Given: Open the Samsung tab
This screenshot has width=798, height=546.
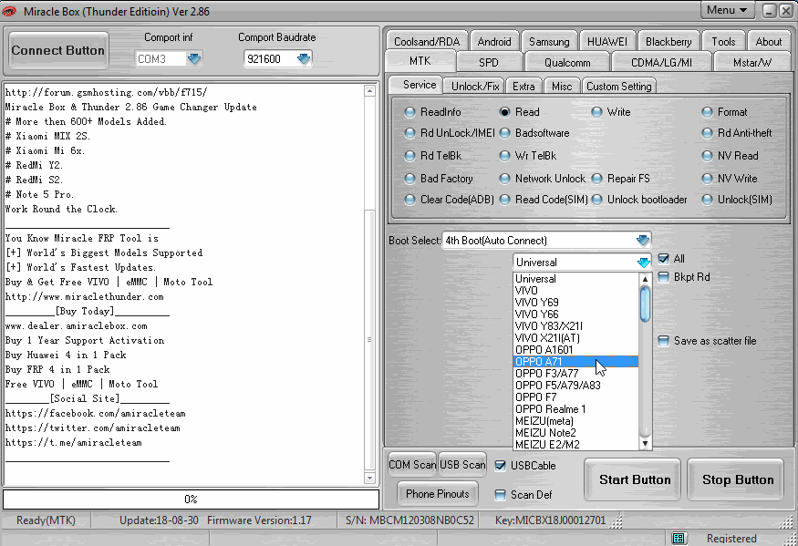Looking at the screenshot, I should click(x=549, y=42).
